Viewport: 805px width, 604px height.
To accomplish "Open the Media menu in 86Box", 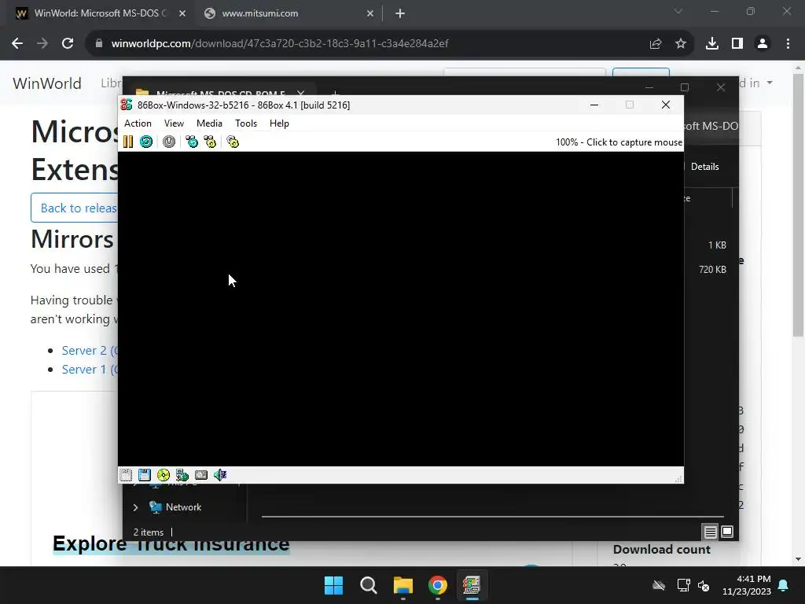I will click(x=209, y=123).
